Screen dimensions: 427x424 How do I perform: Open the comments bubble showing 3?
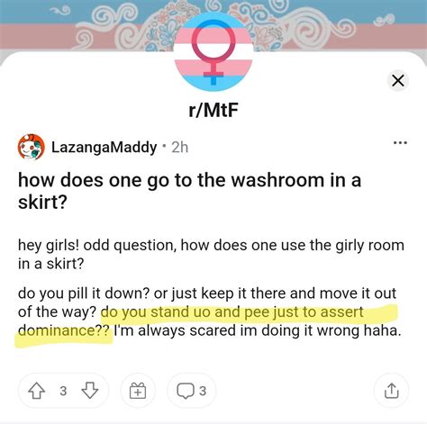(x=191, y=391)
